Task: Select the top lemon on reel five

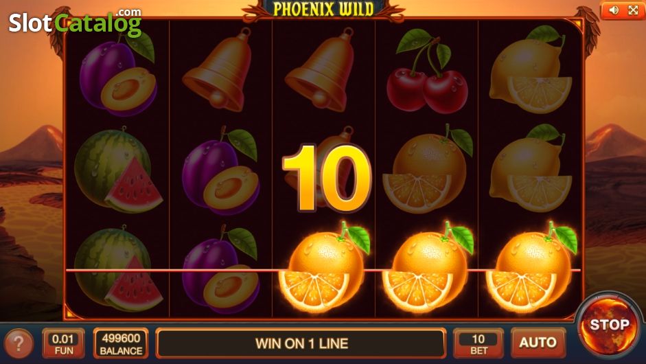Action: click(531, 69)
